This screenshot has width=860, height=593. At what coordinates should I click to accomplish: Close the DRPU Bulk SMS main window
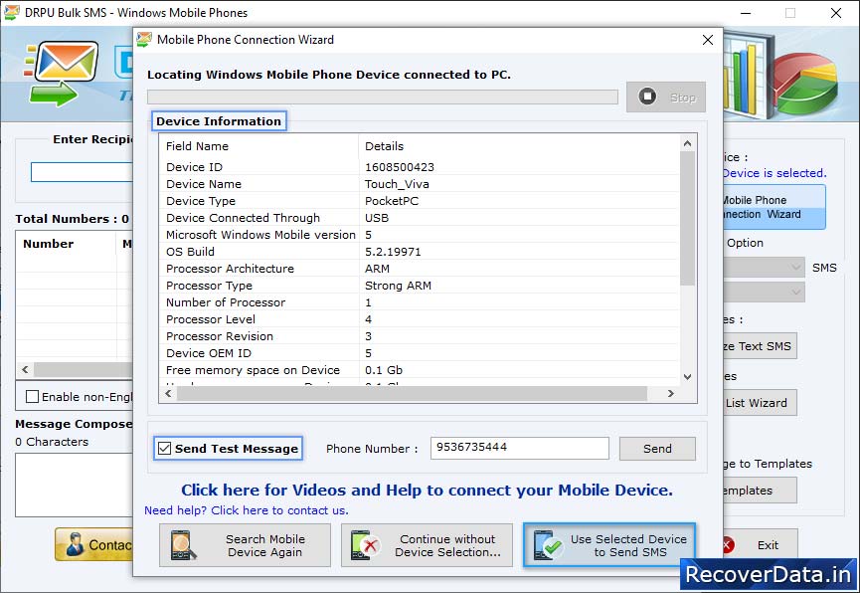pos(836,13)
